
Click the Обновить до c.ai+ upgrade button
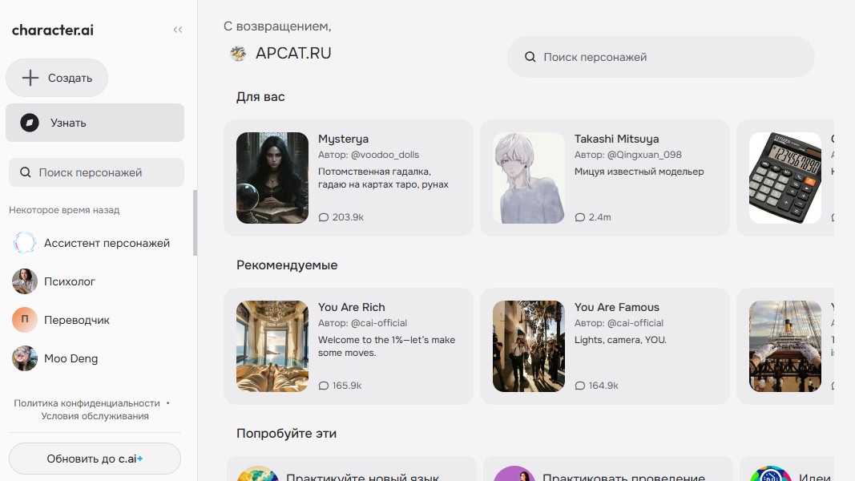pyautogui.click(x=95, y=457)
